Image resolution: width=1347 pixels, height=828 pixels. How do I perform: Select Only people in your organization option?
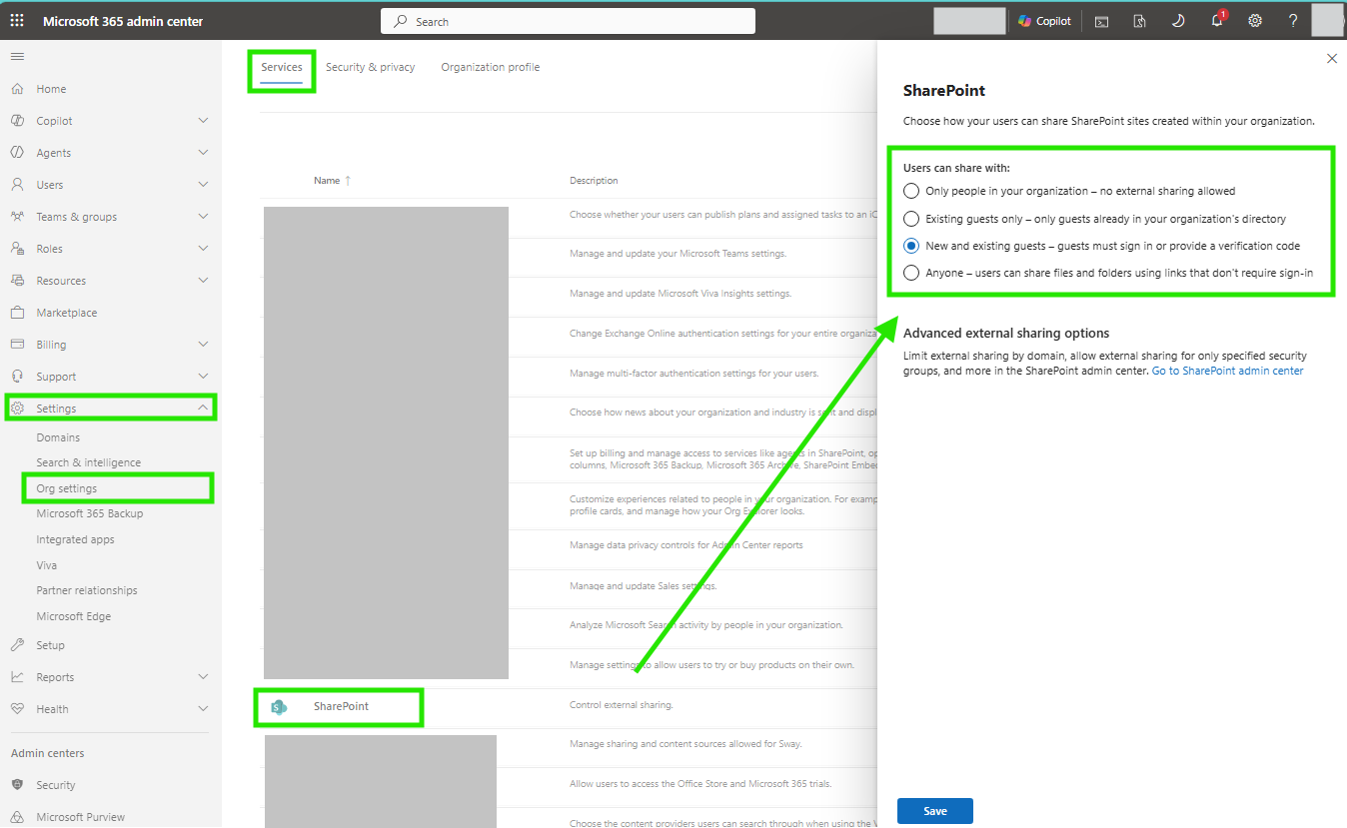(x=910, y=191)
